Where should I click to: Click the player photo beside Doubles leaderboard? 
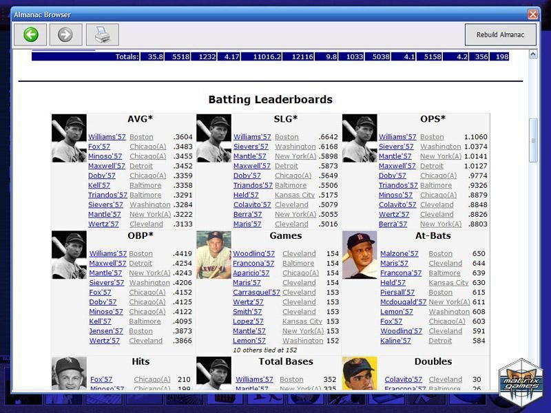pyautogui.click(x=360, y=373)
